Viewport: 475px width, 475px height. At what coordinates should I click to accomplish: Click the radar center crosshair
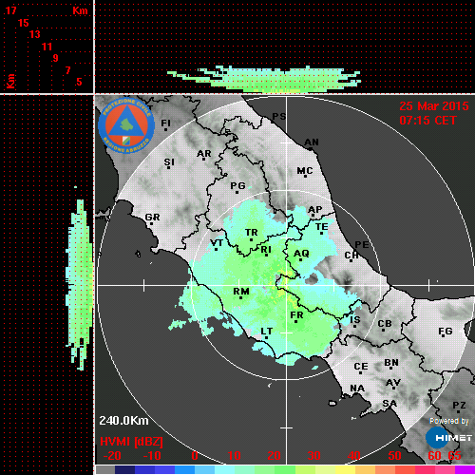tap(287, 285)
